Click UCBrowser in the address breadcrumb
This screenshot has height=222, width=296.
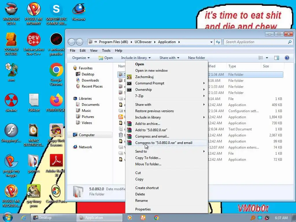pos(143,42)
